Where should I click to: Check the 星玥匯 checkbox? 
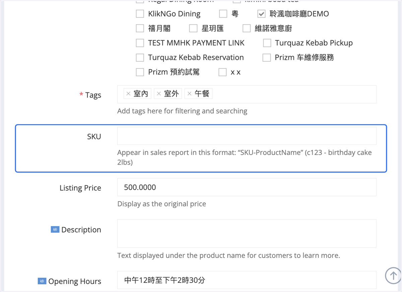pos(193,28)
